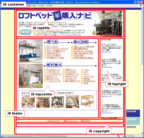Viewport: 144px width, 138px height.
Task: Open the ニッセン shop link
Action: pos(86,70)
